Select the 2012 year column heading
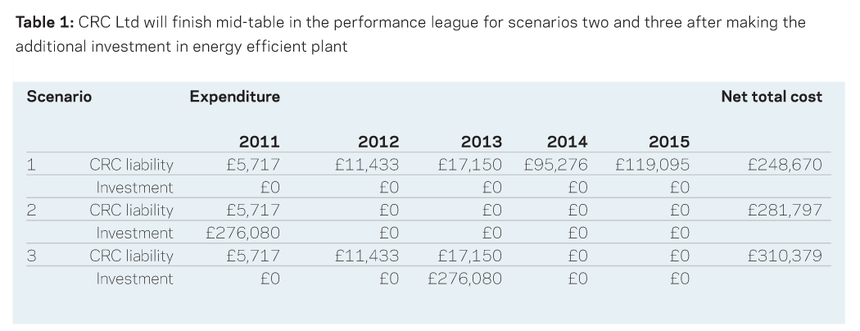Viewport: 860px width, 331px height. pyautogui.click(x=378, y=142)
